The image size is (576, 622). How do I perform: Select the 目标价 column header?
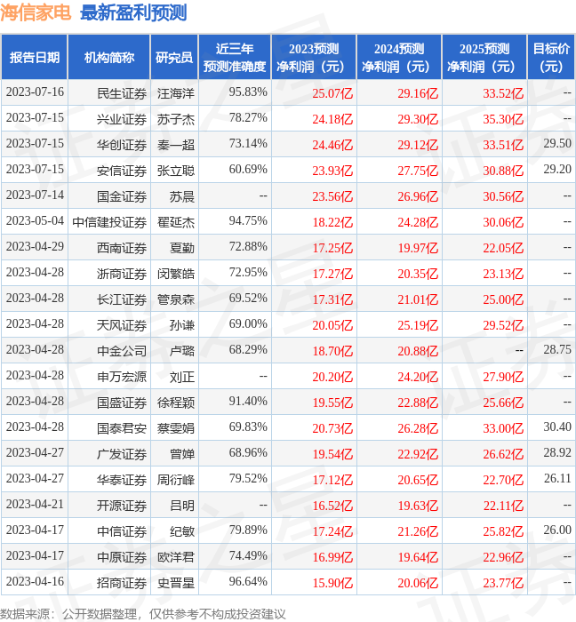click(551, 57)
